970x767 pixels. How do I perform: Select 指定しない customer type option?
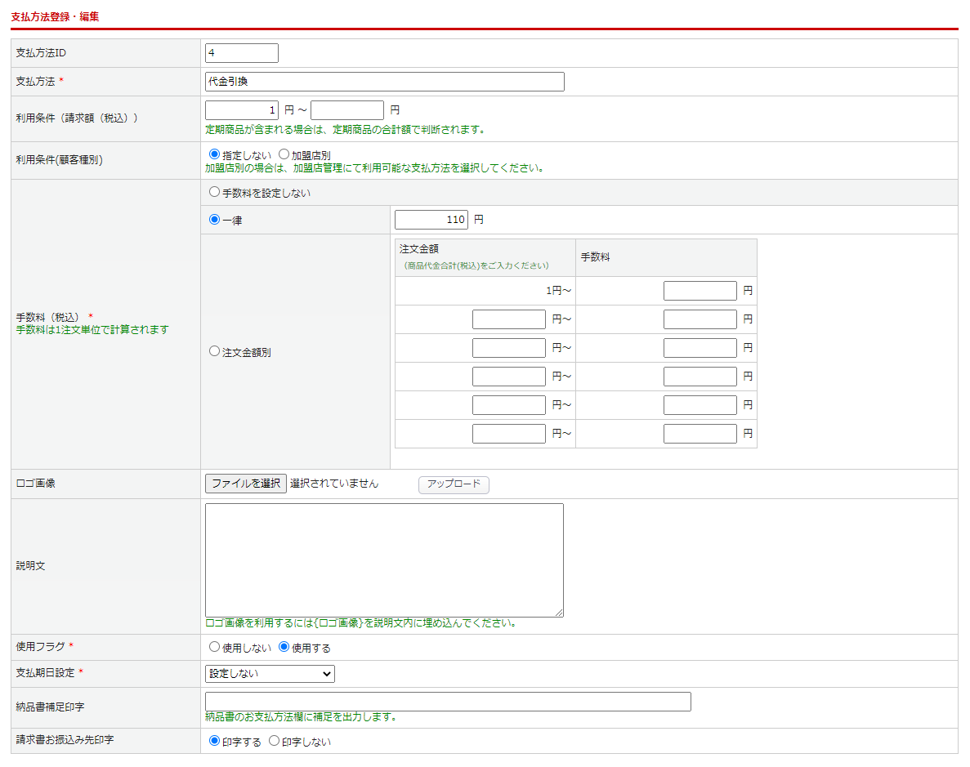point(215,154)
